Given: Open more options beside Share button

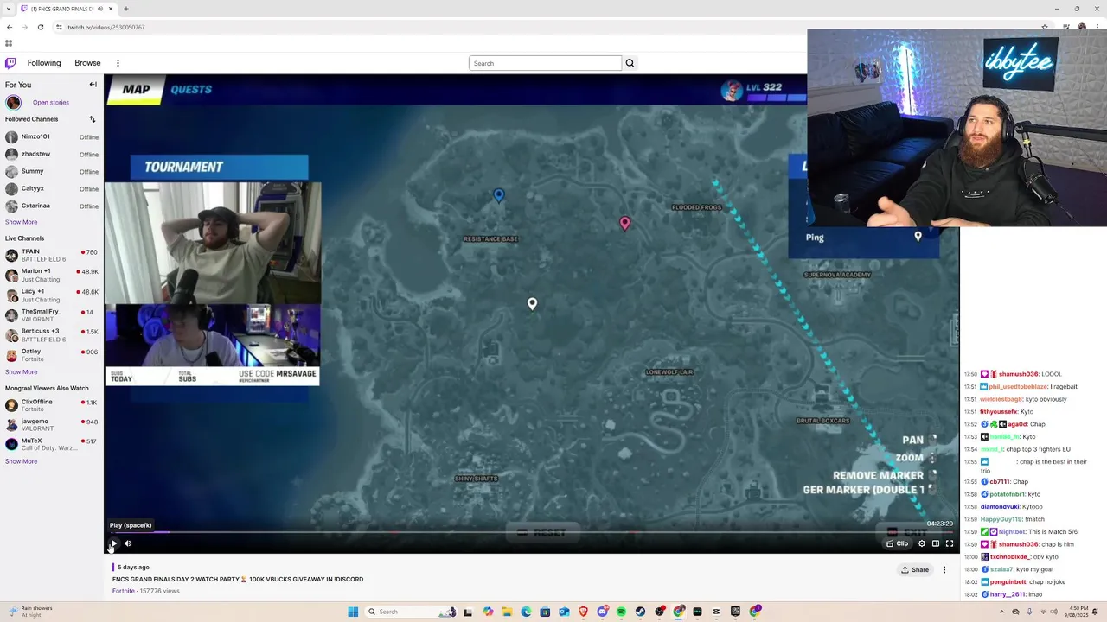Looking at the screenshot, I should point(944,569).
